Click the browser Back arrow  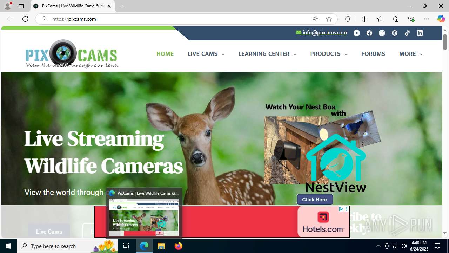tap(10, 19)
